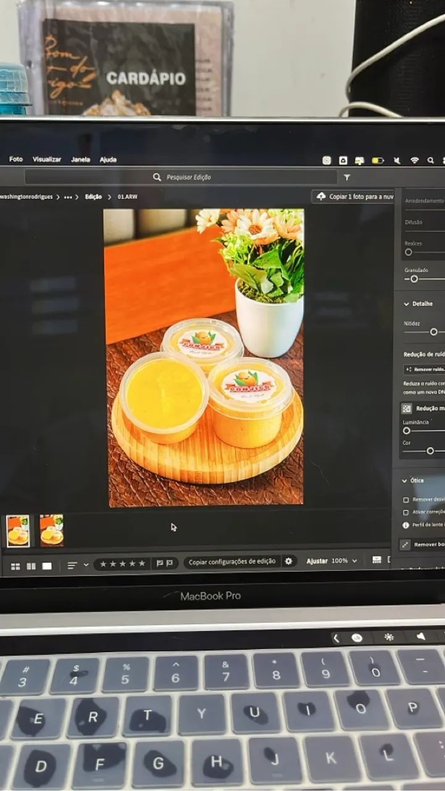The image size is (445, 791).
Task: Click the main food photo preview
Action: (x=204, y=357)
